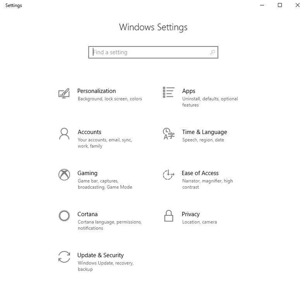The width and height of the screenshot is (305, 282).
Task: Click the Time & Language clock icon
Action: tap(168, 134)
